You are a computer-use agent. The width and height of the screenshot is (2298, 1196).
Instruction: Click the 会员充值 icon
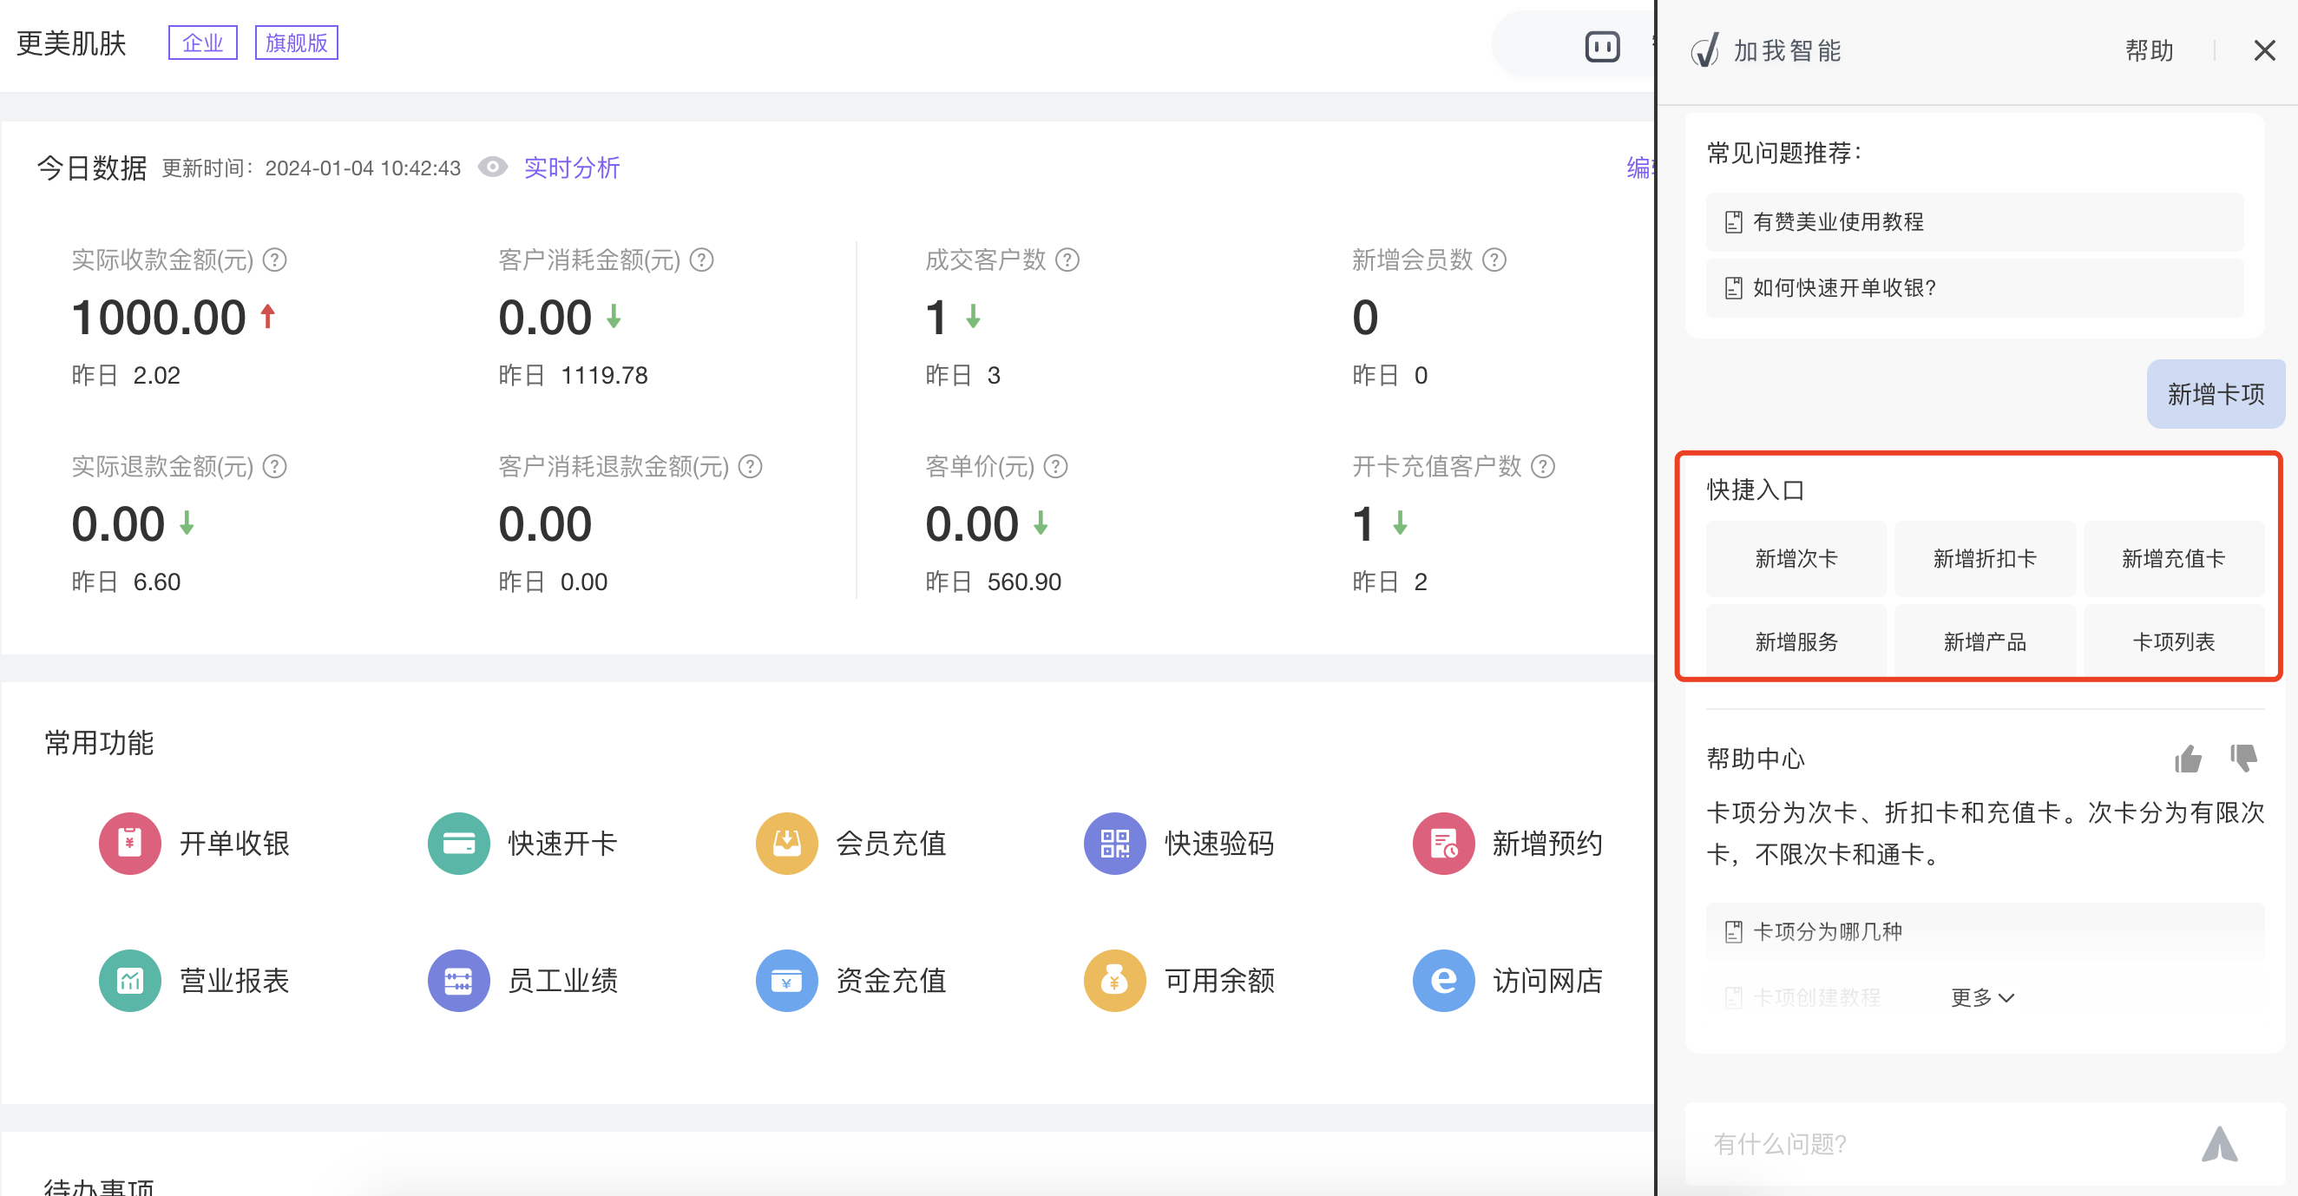click(x=787, y=843)
